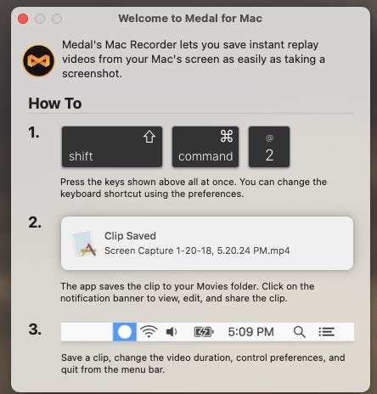This screenshot has height=394, width=377.
Task: Click the Welcome to Medal for Mac title
Action: tap(190, 19)
